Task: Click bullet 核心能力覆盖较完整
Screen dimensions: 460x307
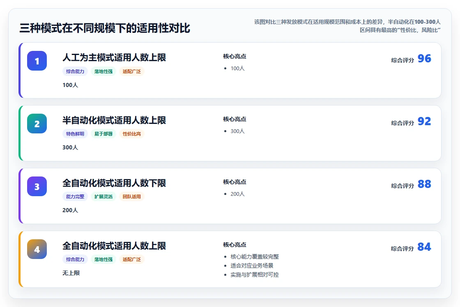Action: pos(254,257)
